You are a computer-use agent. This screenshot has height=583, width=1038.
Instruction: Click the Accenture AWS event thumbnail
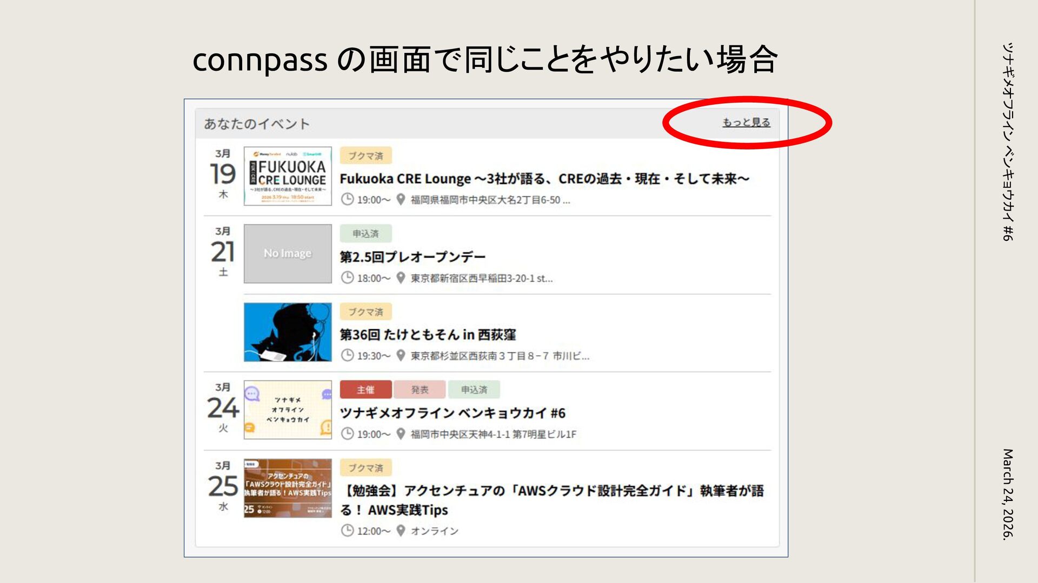tap(288, 488)
